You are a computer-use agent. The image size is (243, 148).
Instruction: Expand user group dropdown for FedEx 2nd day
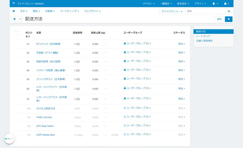point(137,117)
